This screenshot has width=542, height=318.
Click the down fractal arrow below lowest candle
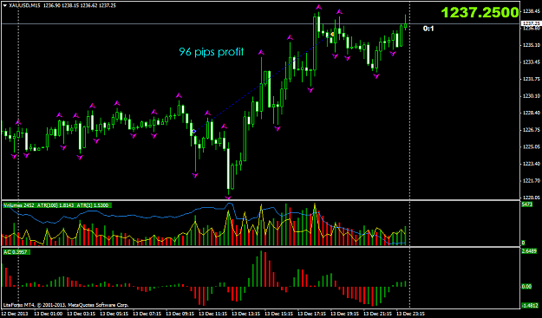pyautogui.click(x=228, y=198)
